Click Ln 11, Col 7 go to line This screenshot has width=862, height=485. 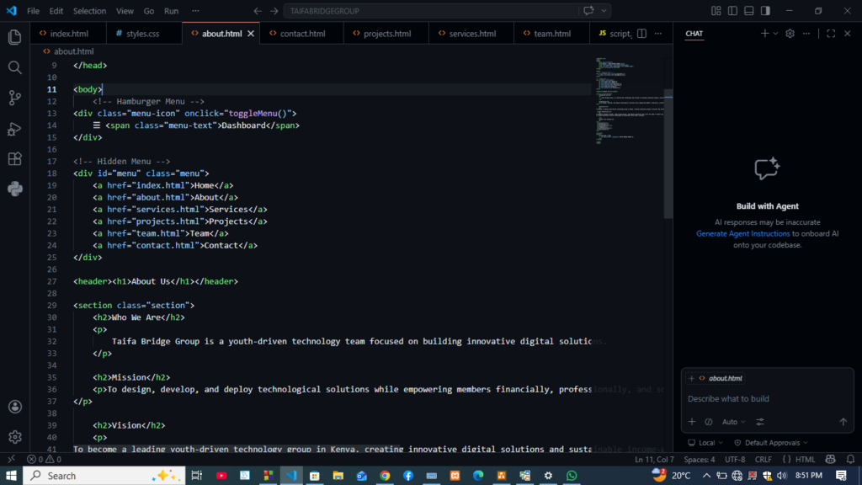pos(654,459)
